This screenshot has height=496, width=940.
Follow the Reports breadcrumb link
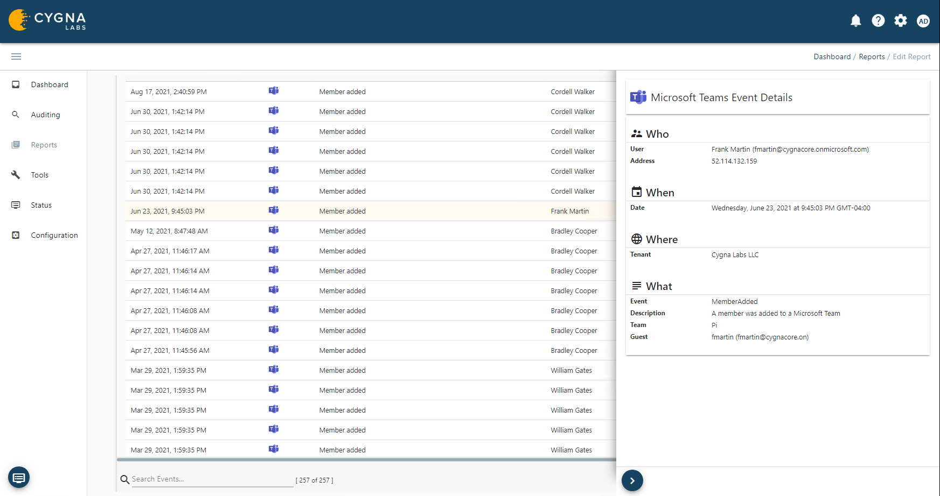[x=872, y=56]
